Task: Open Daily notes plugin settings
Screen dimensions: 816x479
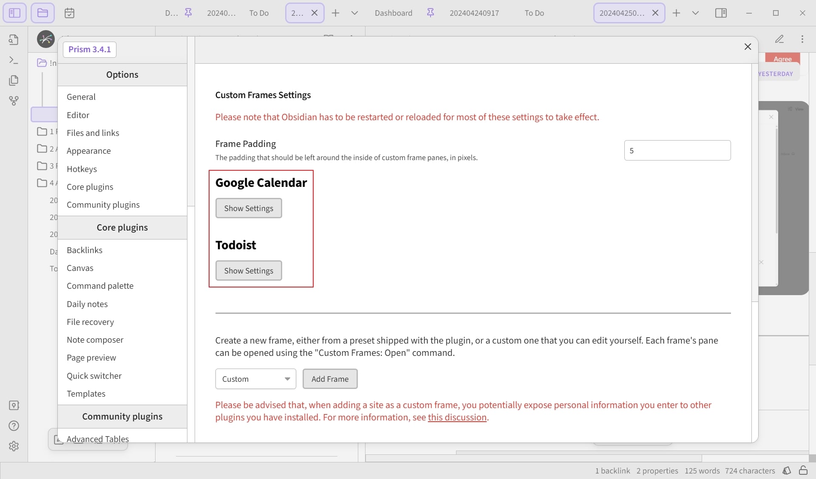Action: (x=122, y=304)
